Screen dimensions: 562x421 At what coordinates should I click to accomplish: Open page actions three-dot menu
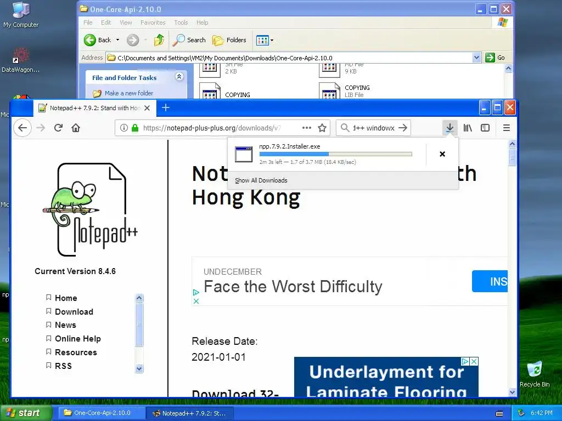pos(306,128)
